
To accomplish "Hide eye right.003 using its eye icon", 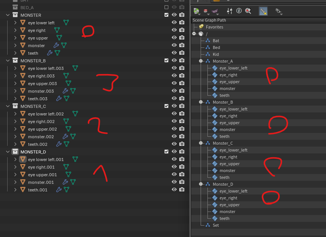I will click(x=174, y=76).
